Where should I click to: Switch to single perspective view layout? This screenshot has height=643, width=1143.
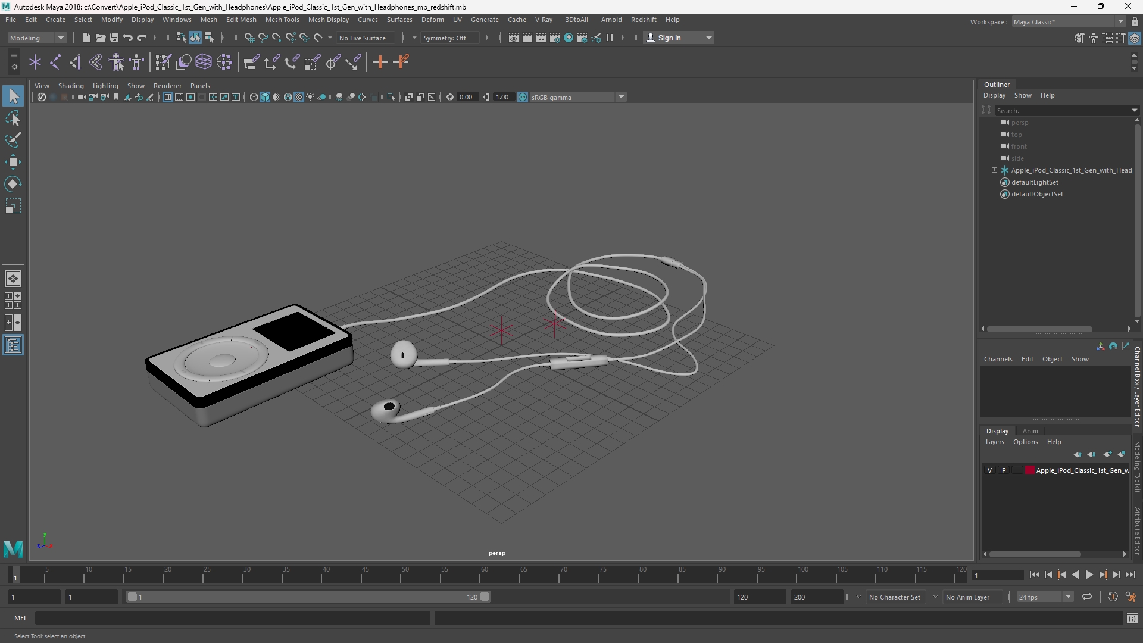click(x=13, y=279)
